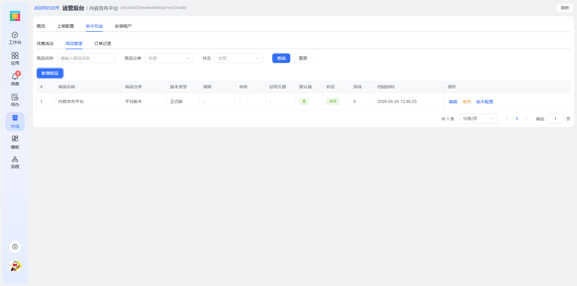
Task: Expand the 商品分类 dropdown
Action: 169,58
